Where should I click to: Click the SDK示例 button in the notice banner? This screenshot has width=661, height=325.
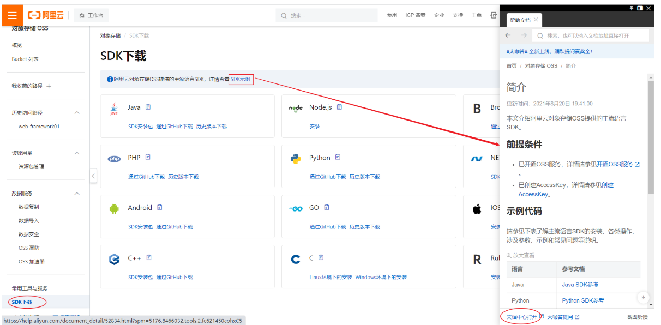coord(240,79)
